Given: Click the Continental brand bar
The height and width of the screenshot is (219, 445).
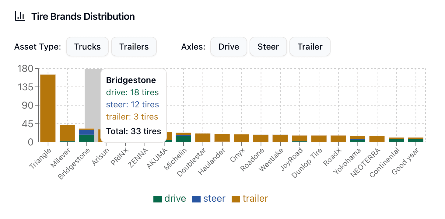Looking at the screenshot, I should tap(396, 140).
